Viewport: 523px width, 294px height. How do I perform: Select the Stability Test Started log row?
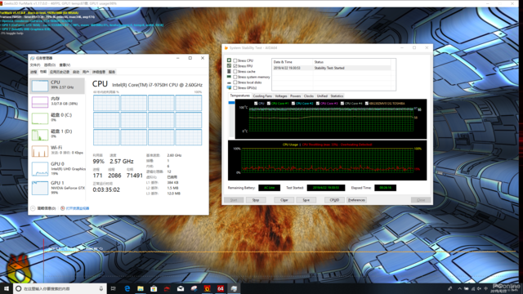click(x=332, y=68)
